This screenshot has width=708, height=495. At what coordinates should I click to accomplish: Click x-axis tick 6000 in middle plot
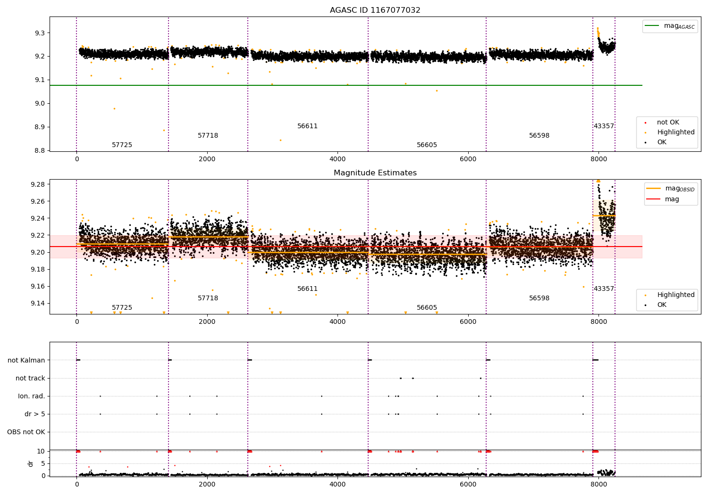coord(468,322)
